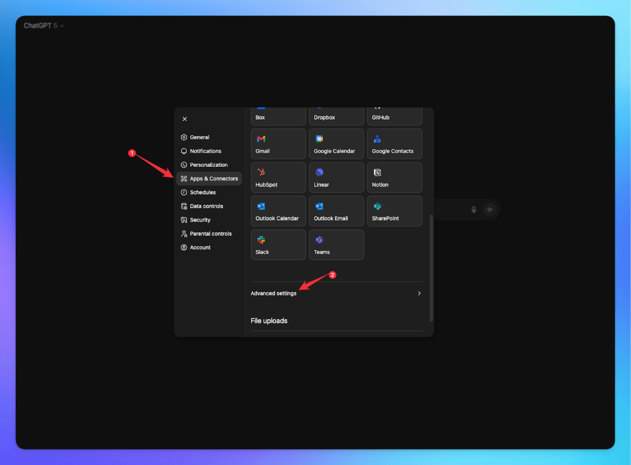Close the settings dialog
Screen dimensions: 631x465
point(184,118)
